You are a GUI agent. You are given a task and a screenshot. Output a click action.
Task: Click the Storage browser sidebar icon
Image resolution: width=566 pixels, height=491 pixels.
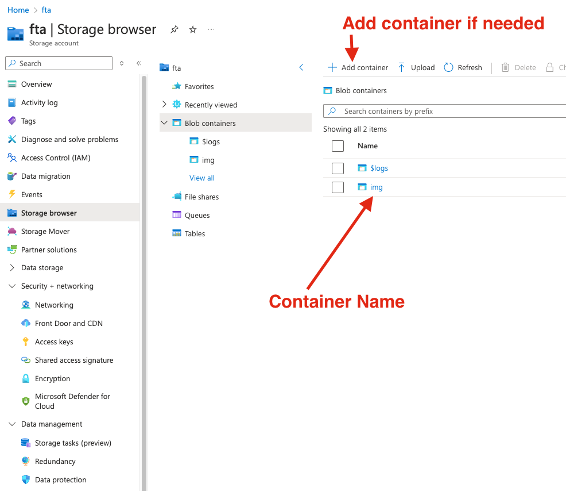click(x=12, y=213)
